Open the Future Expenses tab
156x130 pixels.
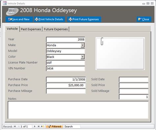pyautogui.click(x=56, y=29)
